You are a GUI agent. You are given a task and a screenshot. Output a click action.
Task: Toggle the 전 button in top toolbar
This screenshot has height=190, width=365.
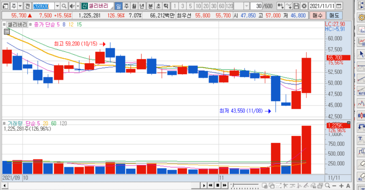click(x=28, y=6)
